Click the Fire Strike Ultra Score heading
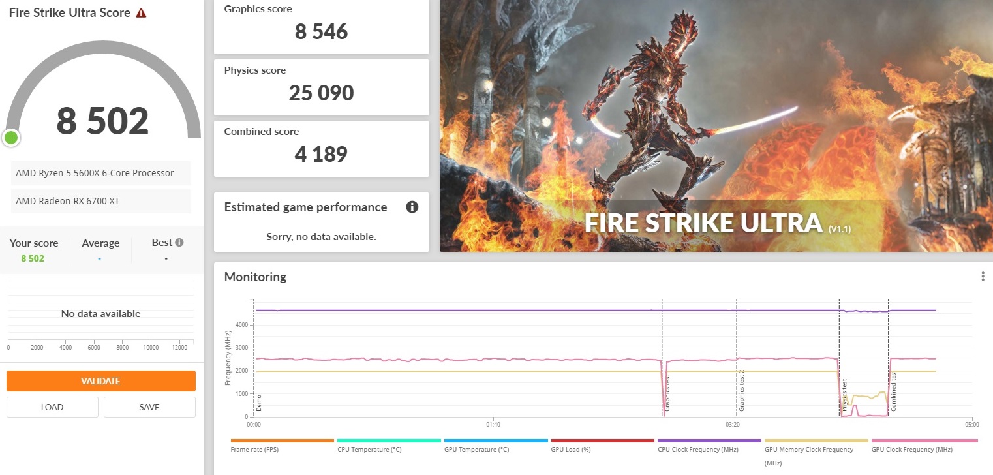This screenshot has height=475, width=993. 69,13
